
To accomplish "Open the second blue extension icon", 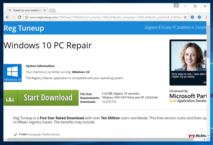I will [199, 17].
